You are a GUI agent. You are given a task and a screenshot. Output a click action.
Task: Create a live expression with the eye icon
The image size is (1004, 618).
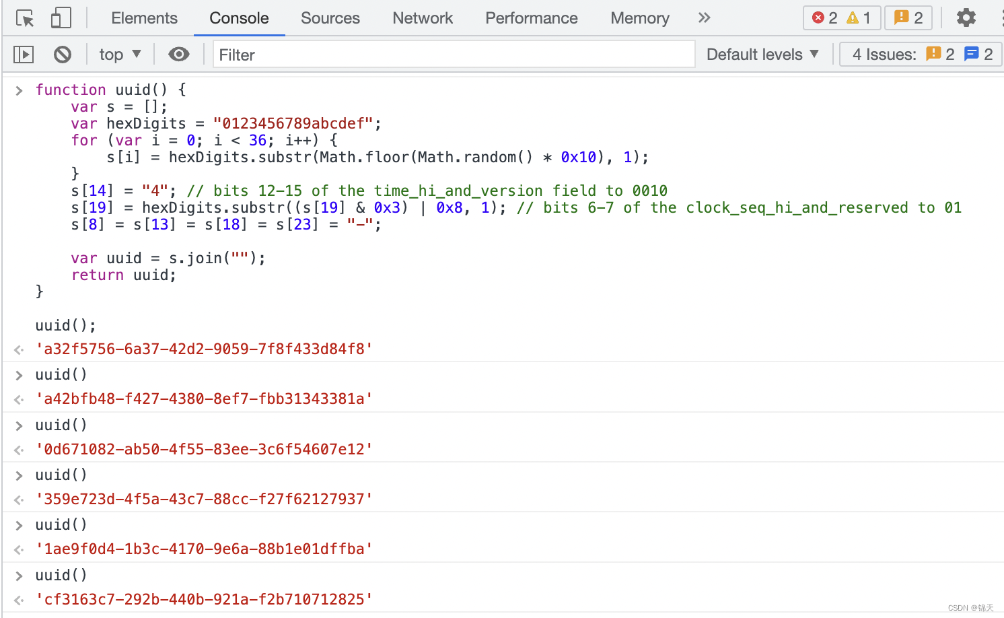(178, 54)
